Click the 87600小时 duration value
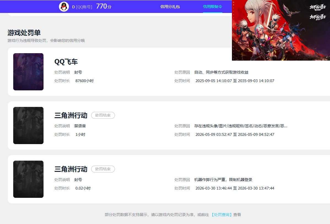This screenshot has height=224, width=330. point(84,81)
